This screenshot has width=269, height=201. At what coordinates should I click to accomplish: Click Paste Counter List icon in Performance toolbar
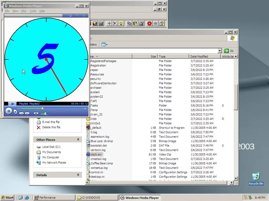tap(135, 23)
